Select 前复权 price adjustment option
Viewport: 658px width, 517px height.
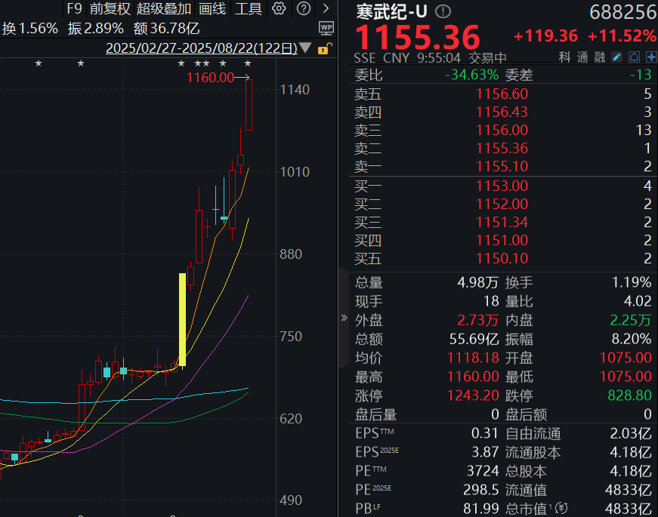click(x=110, y=8)
